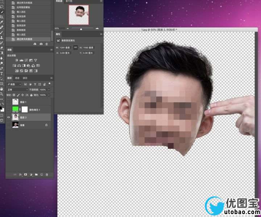Viewport: 261px width, 217px height.
Task: Click the green color fill layer thumbnail
Action: point(15,110)
